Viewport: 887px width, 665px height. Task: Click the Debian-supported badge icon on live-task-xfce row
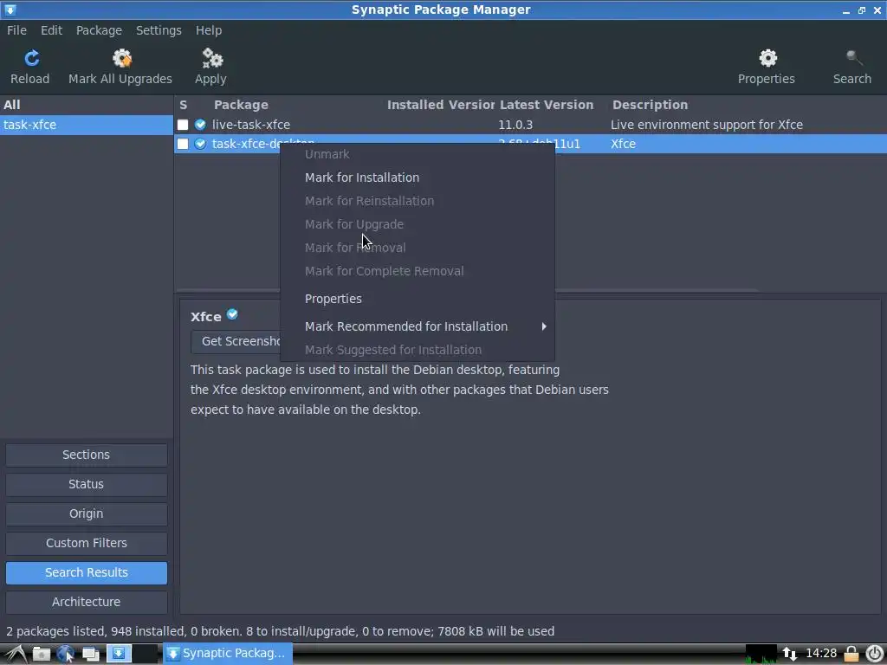pos(200,125)
